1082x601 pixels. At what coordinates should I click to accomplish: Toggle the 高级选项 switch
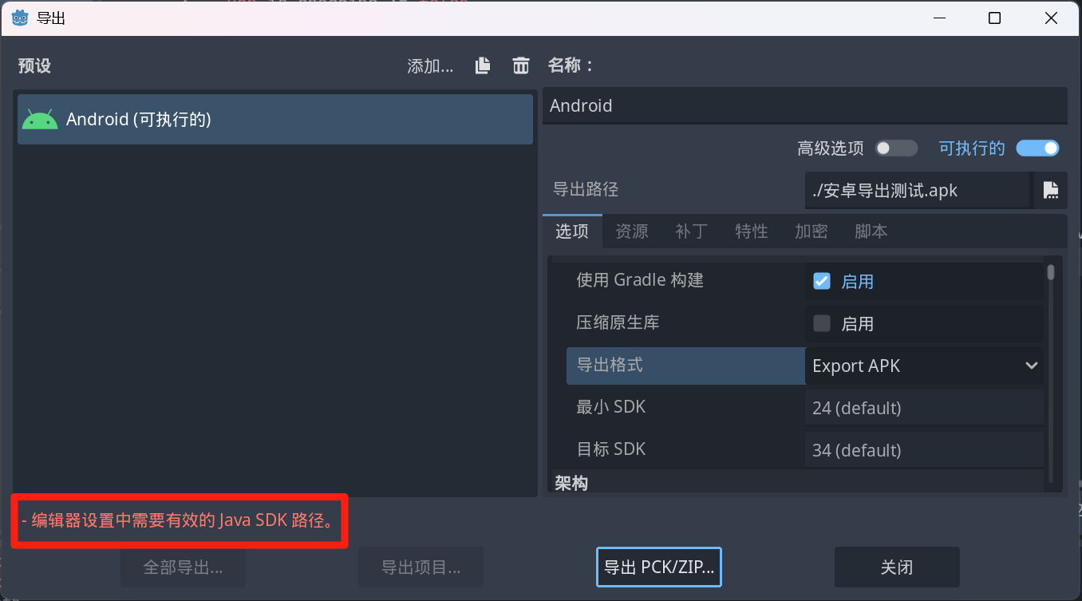coord(896,148)
